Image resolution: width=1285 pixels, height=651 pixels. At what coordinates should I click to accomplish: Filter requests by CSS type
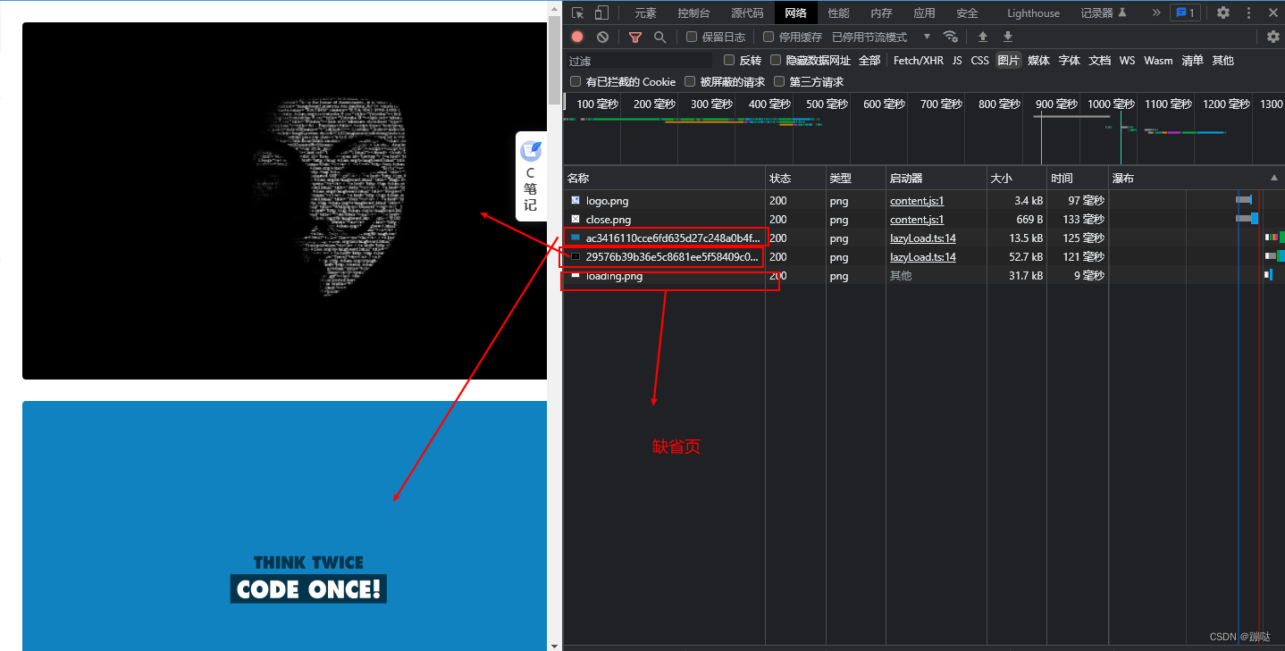point(980,60)
